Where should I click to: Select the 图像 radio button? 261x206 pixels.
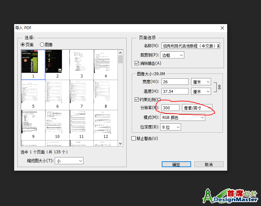[42, 45]
